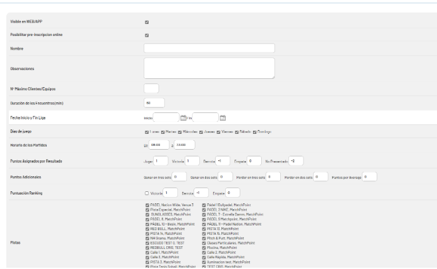Toggle PÁDEL 11 - Padel Nation checkbox
The width and height of the screenshot is (437, 269).
(204, 224)
